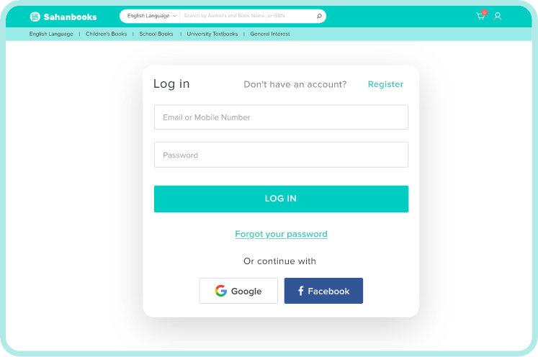Select the School Books menu item
The image size is (538, 357).
click(x=156, y=34)
